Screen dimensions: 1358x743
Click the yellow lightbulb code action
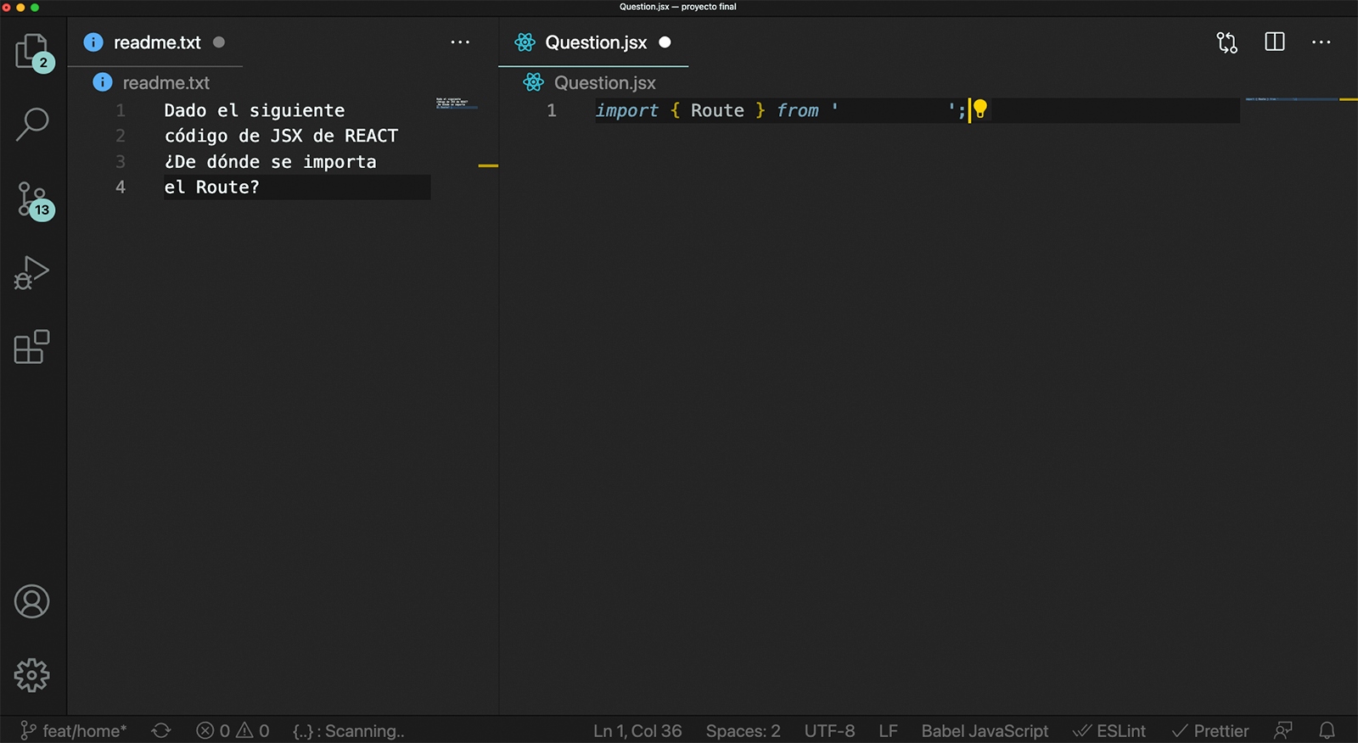(980, 109)
